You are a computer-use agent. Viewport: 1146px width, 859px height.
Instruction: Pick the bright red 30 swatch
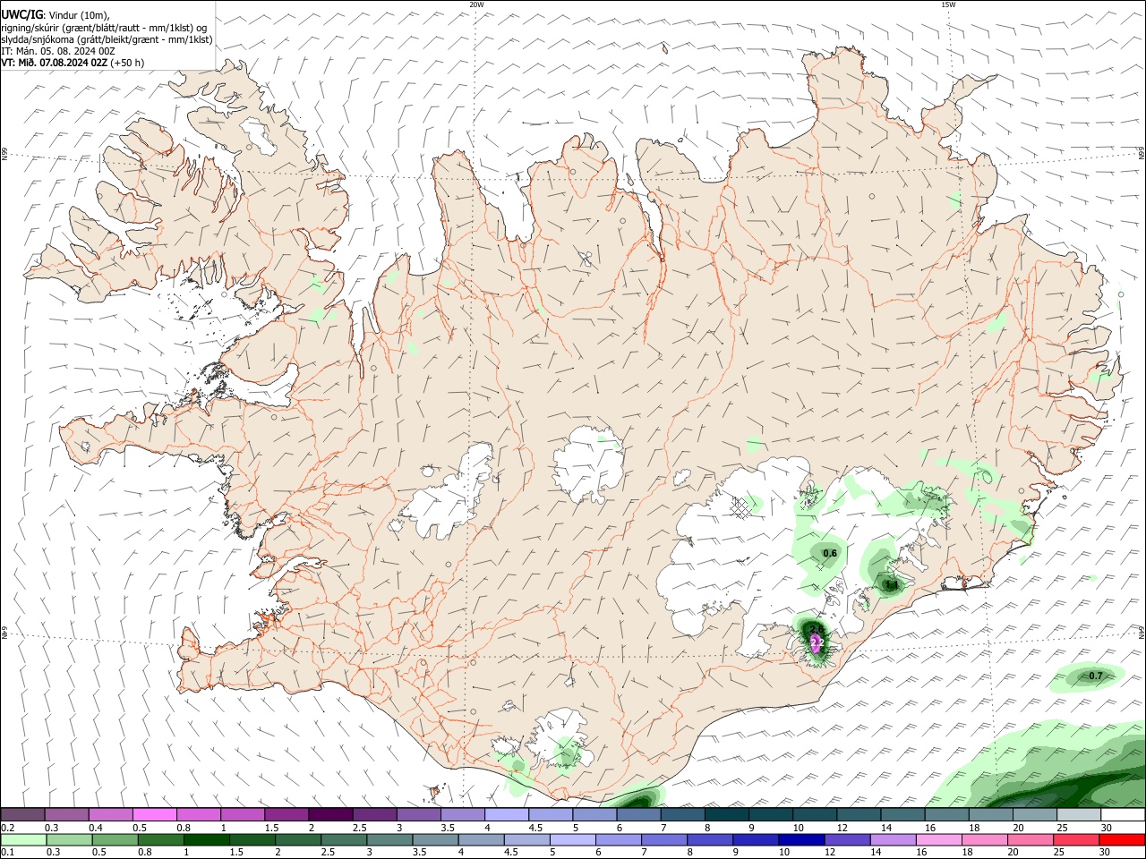point(1123,839)
